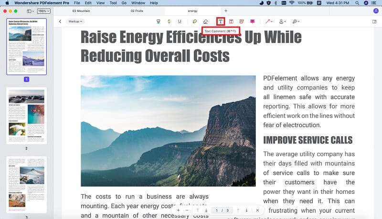This screenshot has height=219, width=382.
Task: Select the Text Callout tool
Action: coord(242,21)
